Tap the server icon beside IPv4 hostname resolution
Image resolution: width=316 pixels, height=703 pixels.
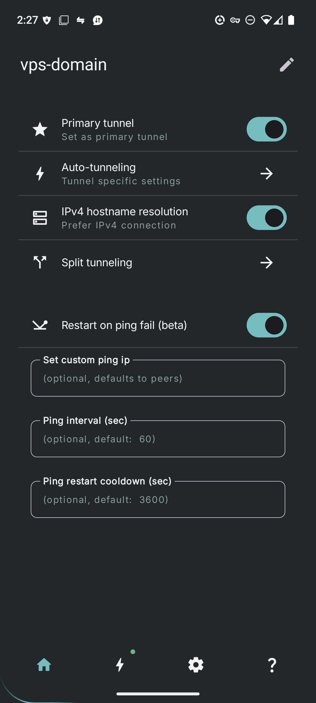(40, 218)
